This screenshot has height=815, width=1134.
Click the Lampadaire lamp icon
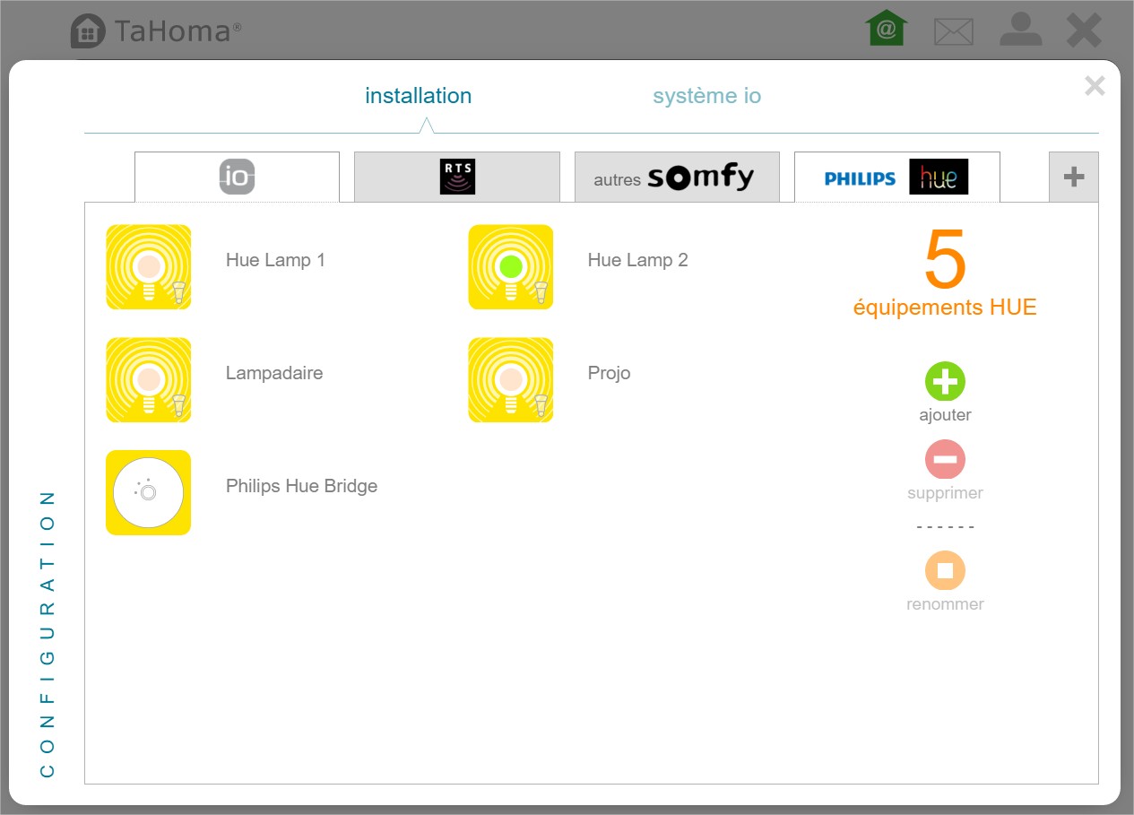pyautogui.click(x=149, y=380)
